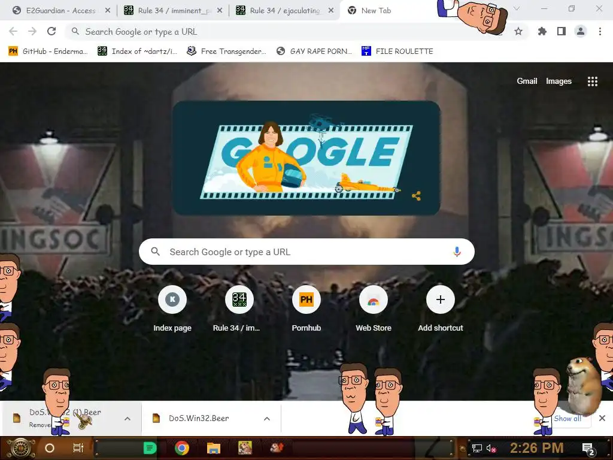Screen dimensions: 613x460
Task: Click the 2:26 PM taskbar clock
Action: pos(536,448)
